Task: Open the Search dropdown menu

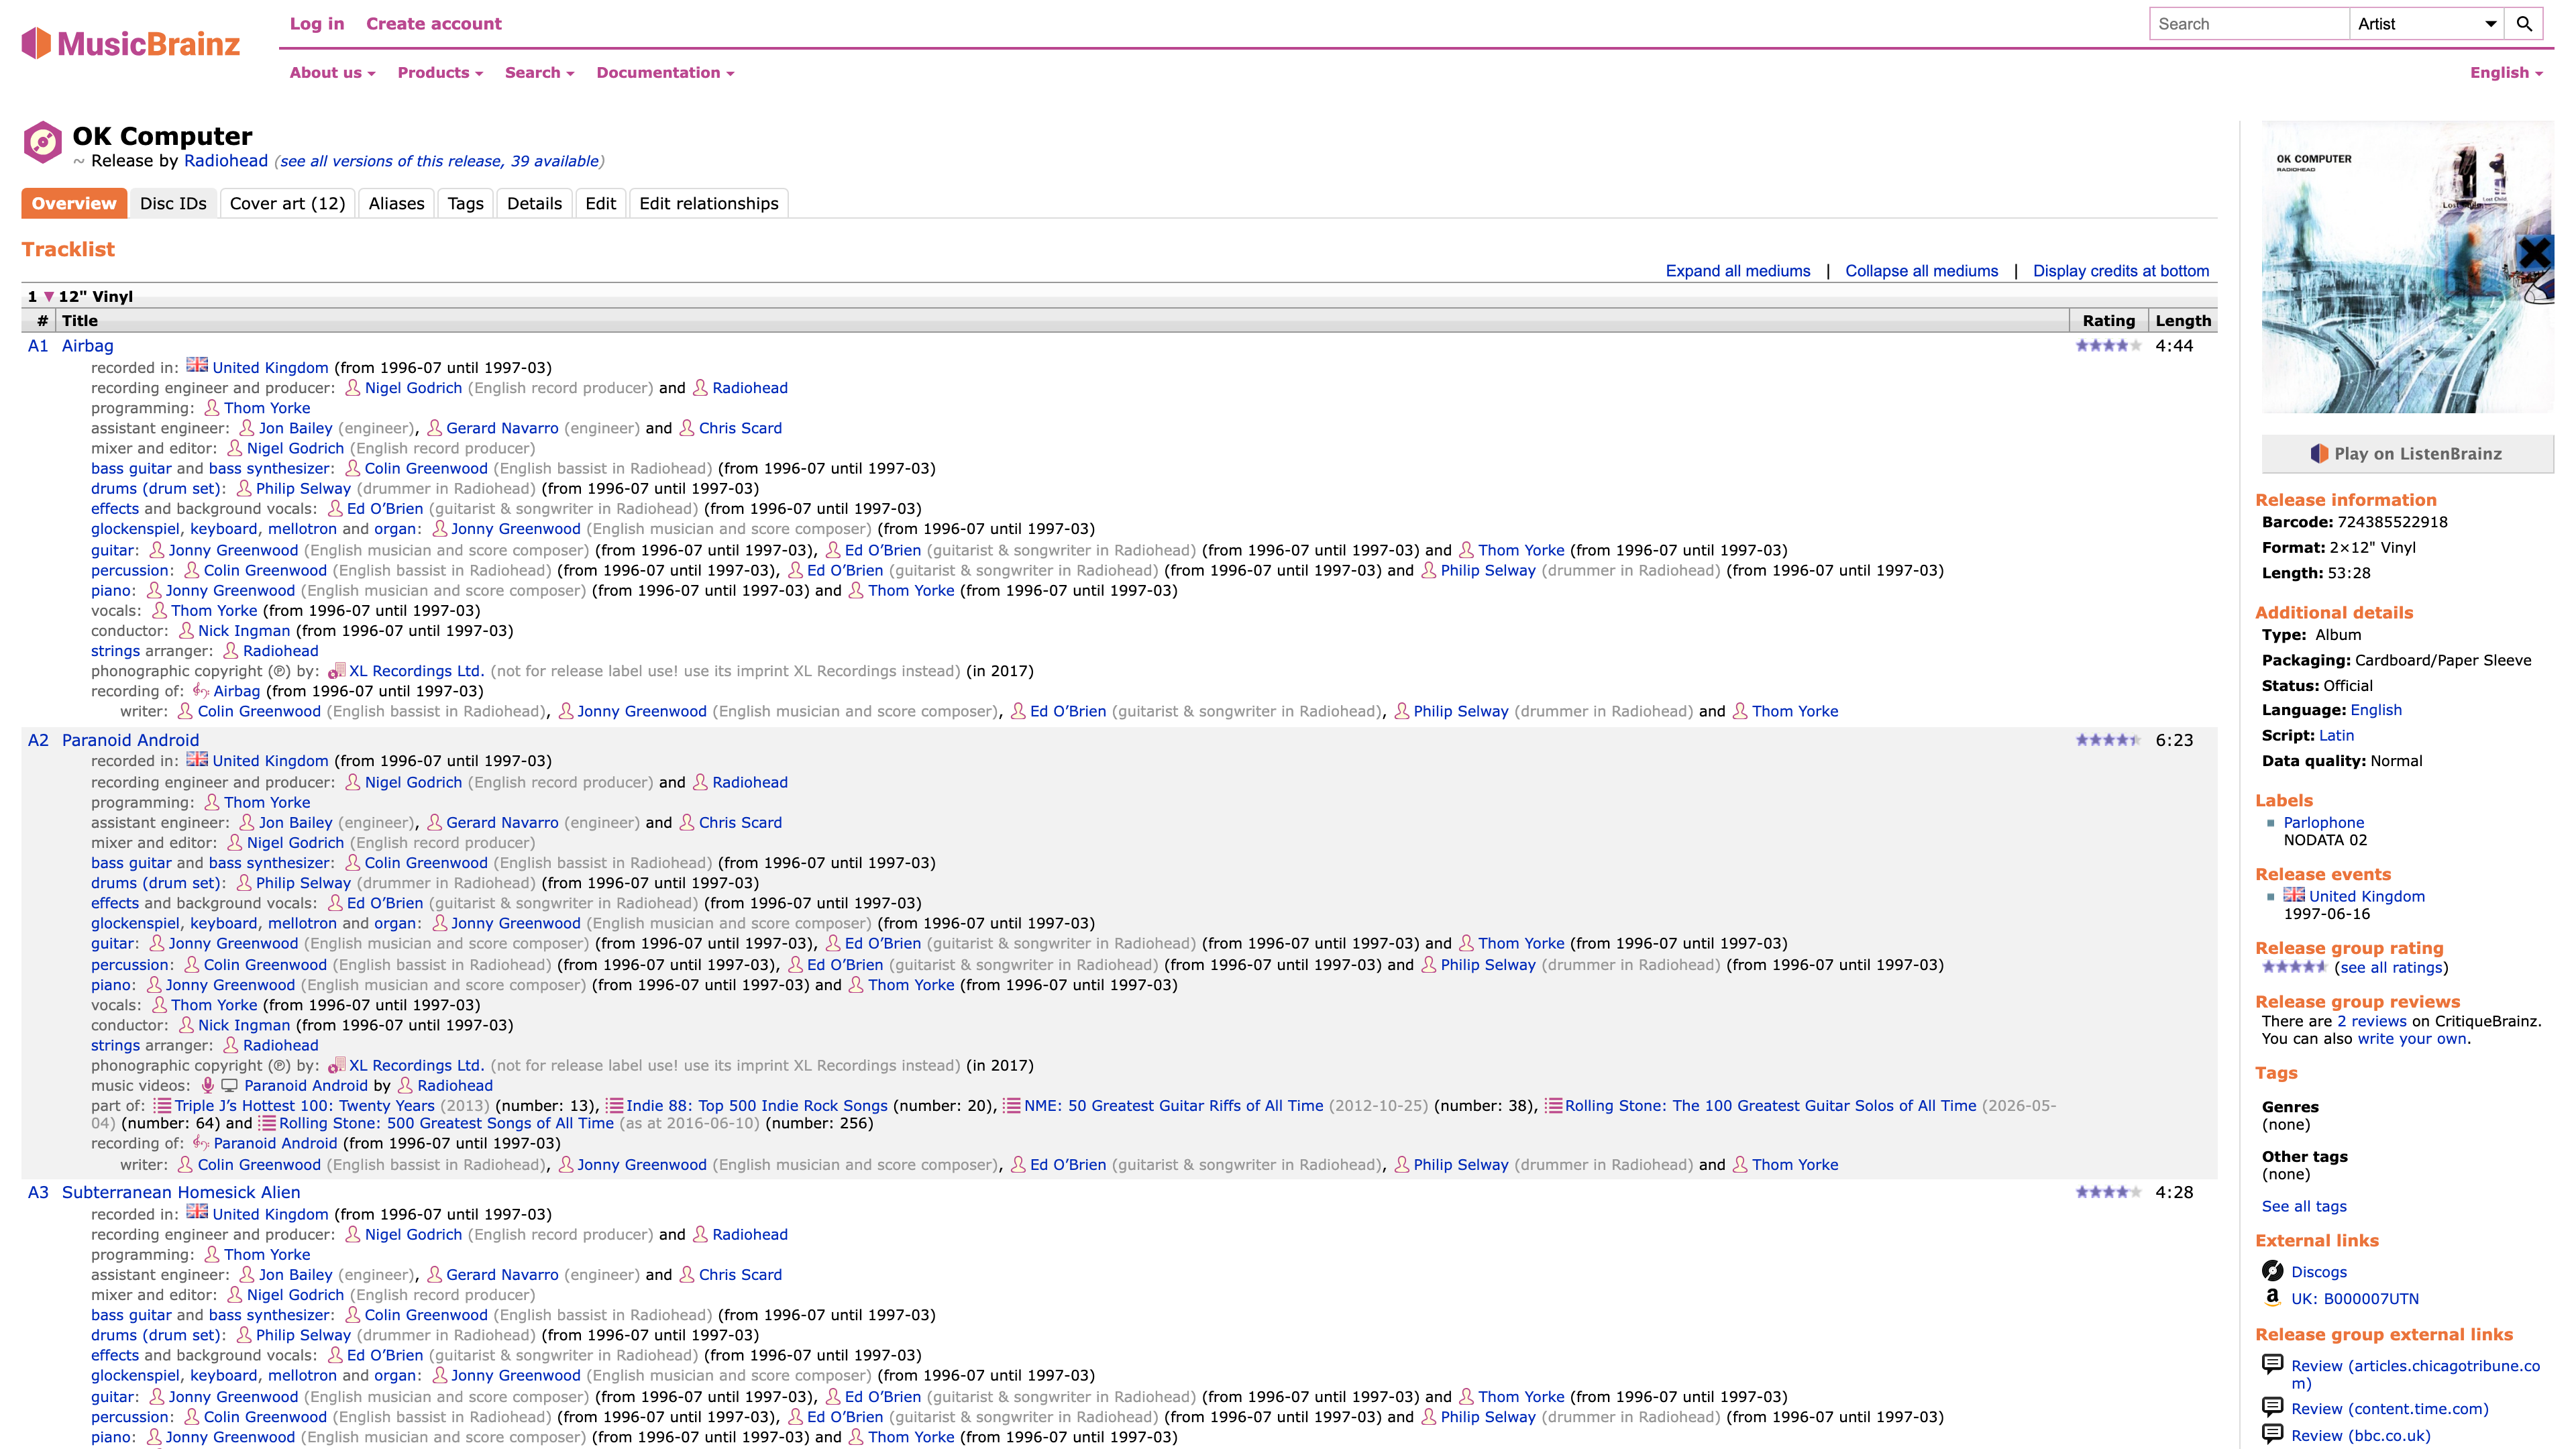Action: click(539, 72)
